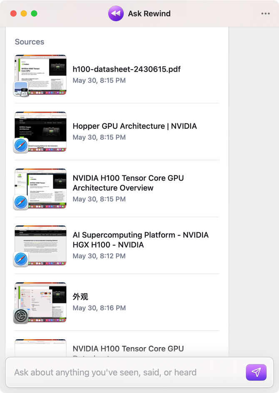Click the Sources heading

(29, 42)
